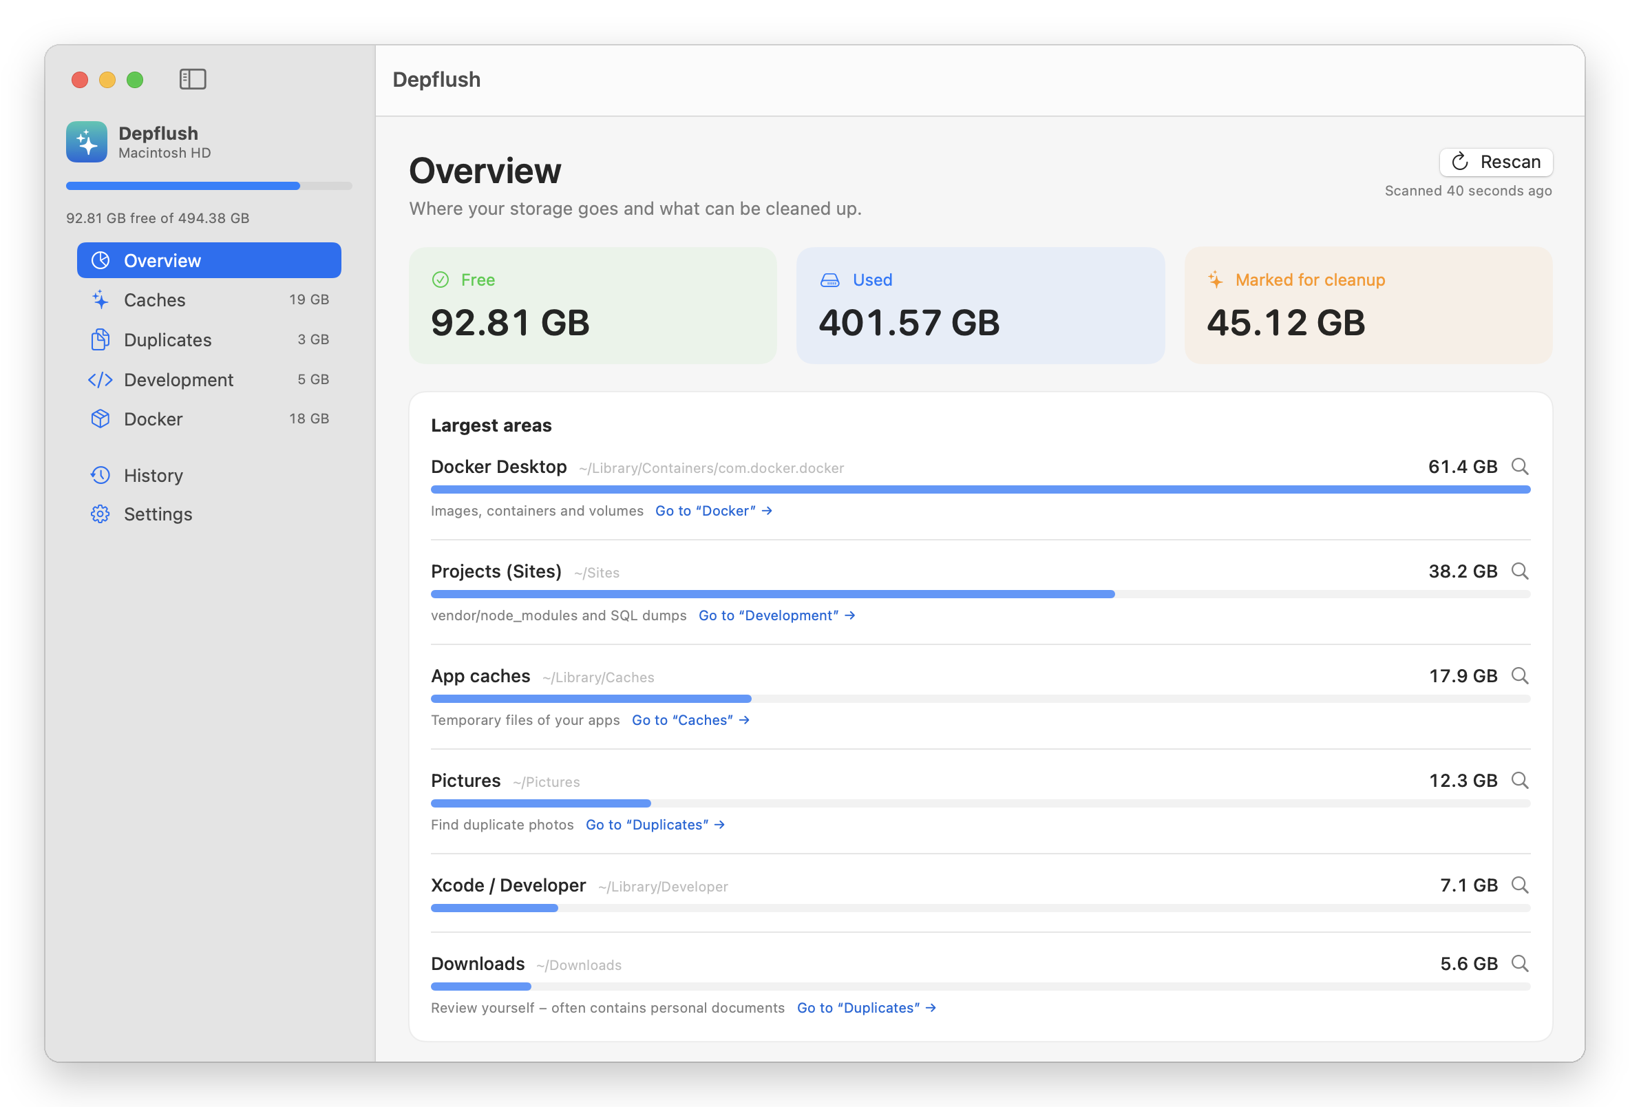Click the "7.1 GB" size value
Image resolution: width=1630 pixels, height=1107 pixels.
coord(1469,886)
